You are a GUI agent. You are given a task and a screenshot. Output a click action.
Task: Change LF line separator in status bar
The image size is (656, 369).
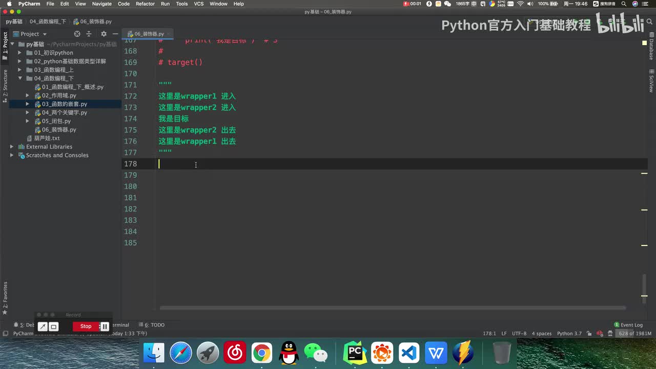point(504,334)
